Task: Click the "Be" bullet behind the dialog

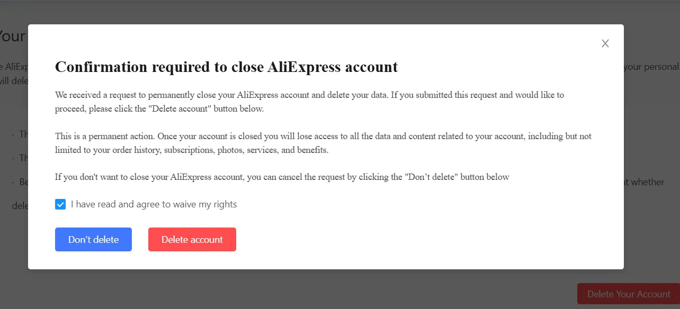Action: point(23,182)
